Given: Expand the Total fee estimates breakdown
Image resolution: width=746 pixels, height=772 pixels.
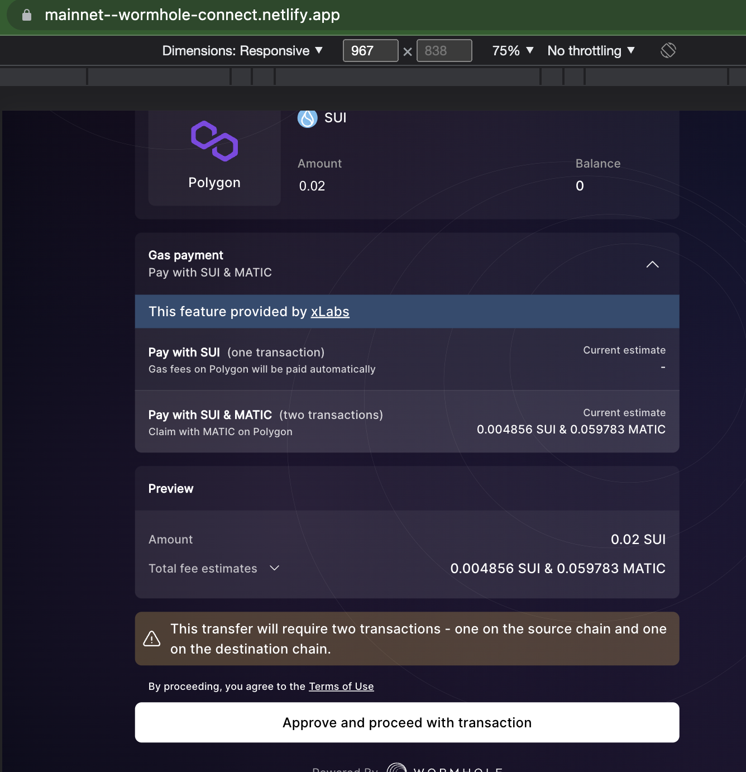Looking at the screenshot, I should coord(274,568).
